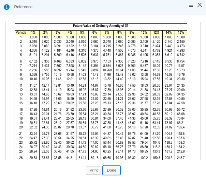The height and width of the screenshot is (177, 206).
Task: Click the value 29.00 in the 15% column
Action: (x=181, y=90)
